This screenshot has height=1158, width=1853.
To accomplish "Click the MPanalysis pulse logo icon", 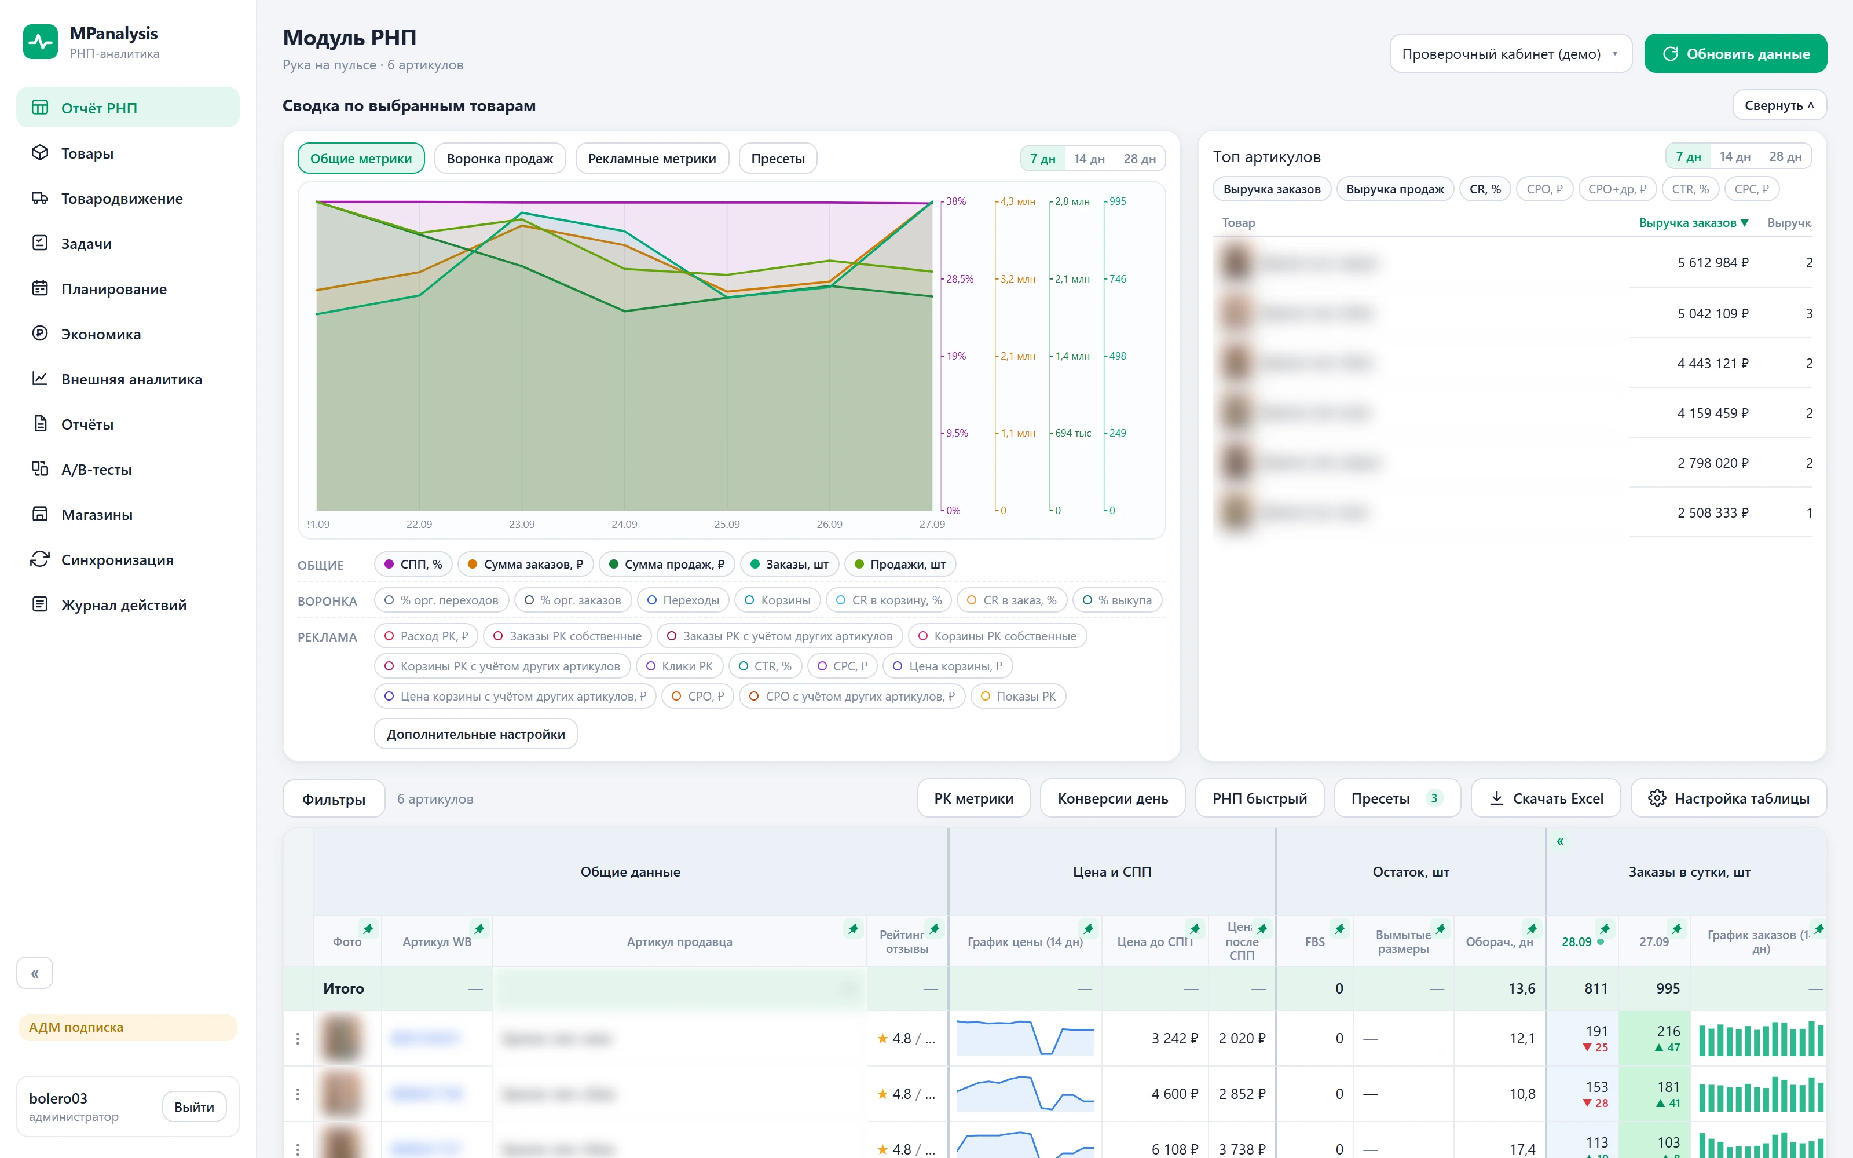I will pos(41,42).
